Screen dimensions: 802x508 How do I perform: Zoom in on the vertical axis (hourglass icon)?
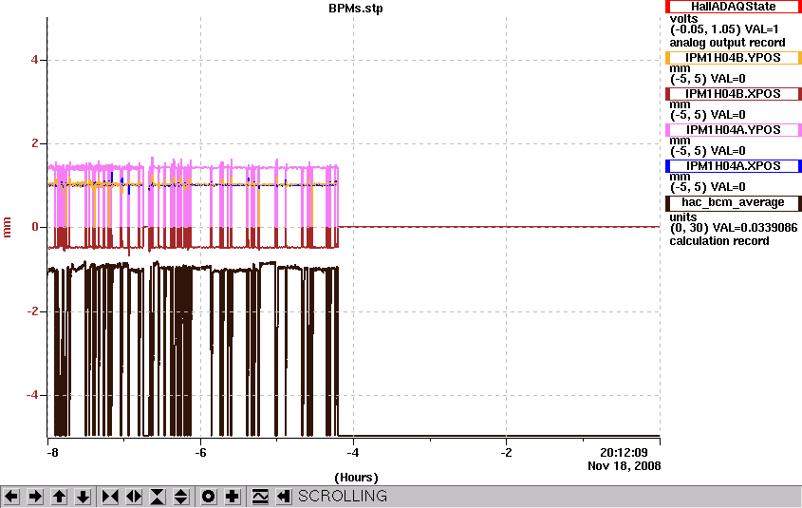[158, 497]
